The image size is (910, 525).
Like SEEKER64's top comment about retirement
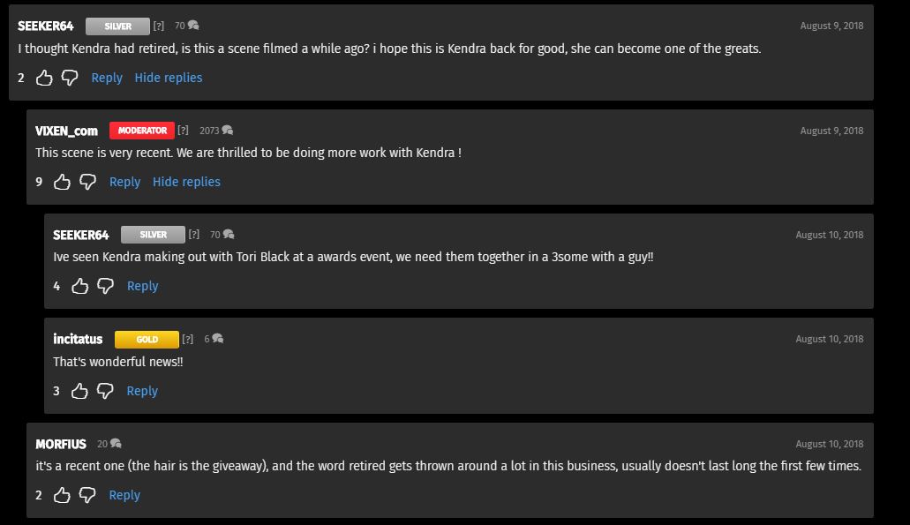point(44,78)
